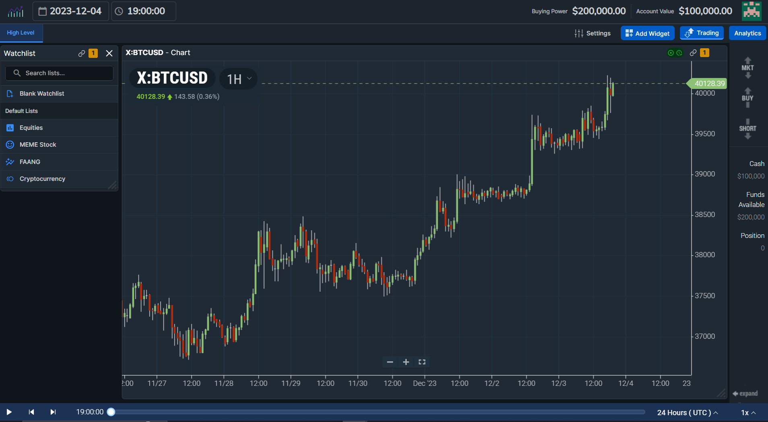Select Cryptocurrency from default lists

pos(42,179)
